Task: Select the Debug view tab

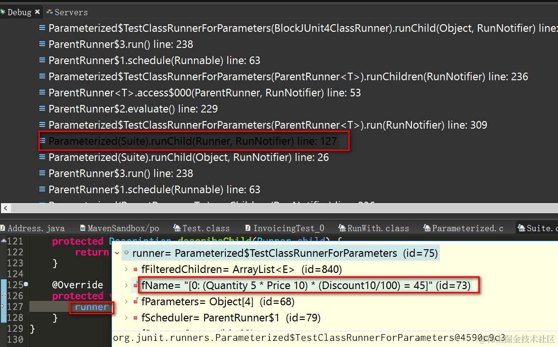Action: (19, 12)
